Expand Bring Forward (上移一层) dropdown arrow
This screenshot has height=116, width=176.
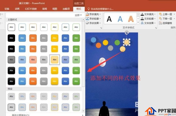[x=174, y=14]
